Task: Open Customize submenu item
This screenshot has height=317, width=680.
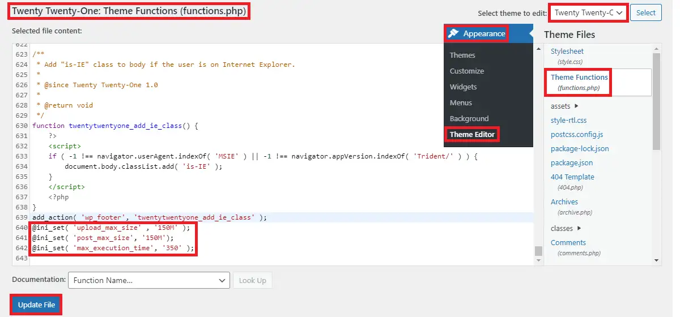Action: coord(467,71)
